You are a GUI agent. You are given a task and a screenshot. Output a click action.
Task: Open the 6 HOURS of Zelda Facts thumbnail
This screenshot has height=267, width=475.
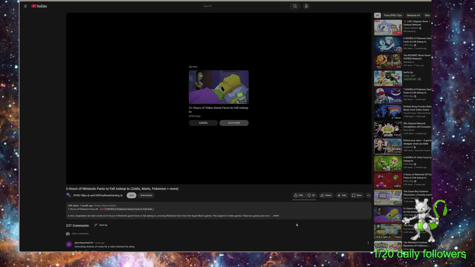[x=388, y=164]
